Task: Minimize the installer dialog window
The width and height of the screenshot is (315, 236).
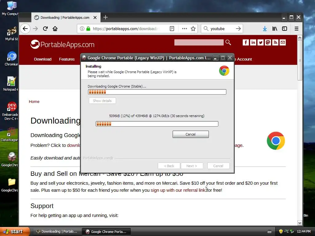Action: [215, 58]
